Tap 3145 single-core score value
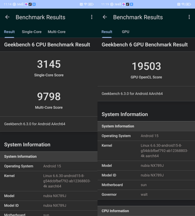This screenshot has height=216, width=195. tap(49, 64)
